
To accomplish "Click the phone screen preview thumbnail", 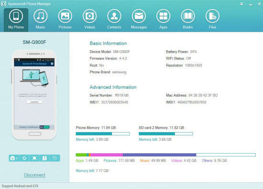I will 34,94.
